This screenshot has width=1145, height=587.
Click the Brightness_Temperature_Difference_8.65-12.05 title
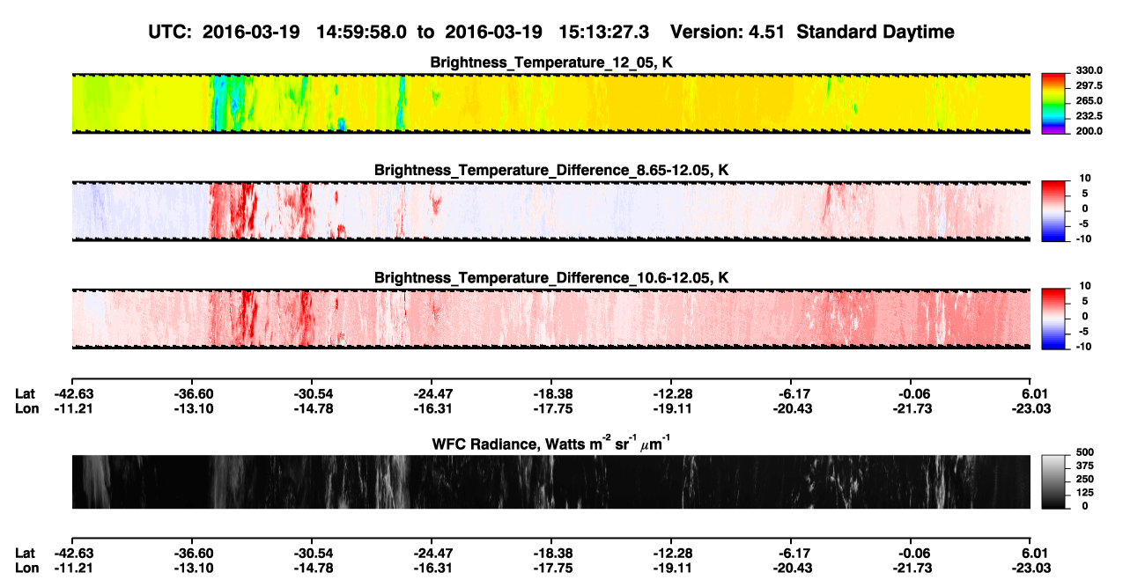551,170
